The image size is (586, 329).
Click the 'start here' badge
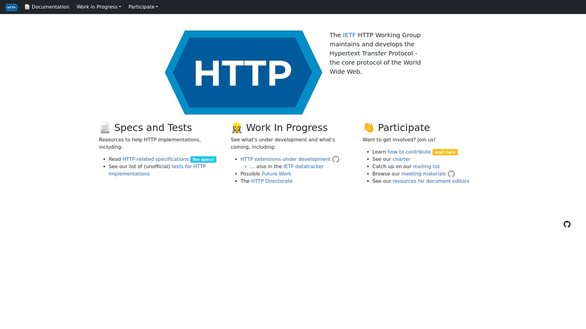pyautogui.click(x=445, y=152)
